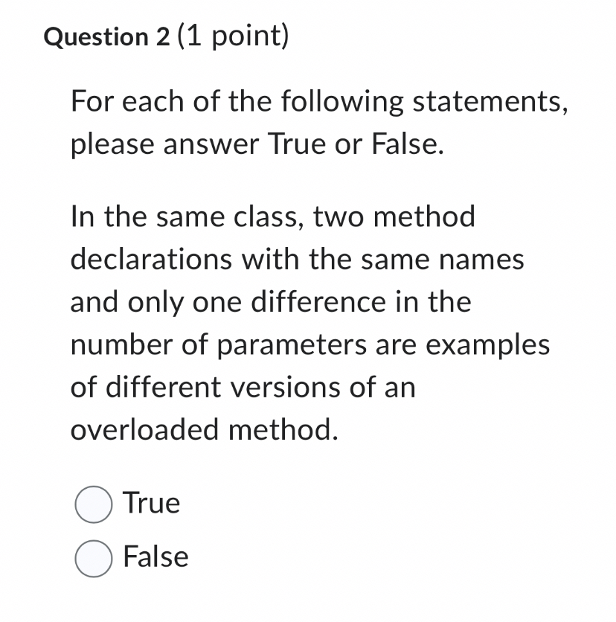Click the first line of the statement text
Image resolution: width=616 pixels, height=622 pixels.
273,217
